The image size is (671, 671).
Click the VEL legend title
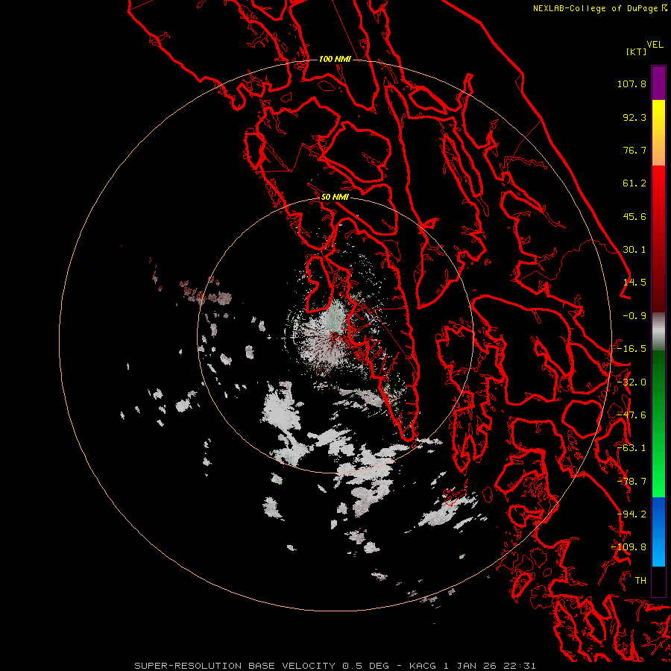point(655,44)
